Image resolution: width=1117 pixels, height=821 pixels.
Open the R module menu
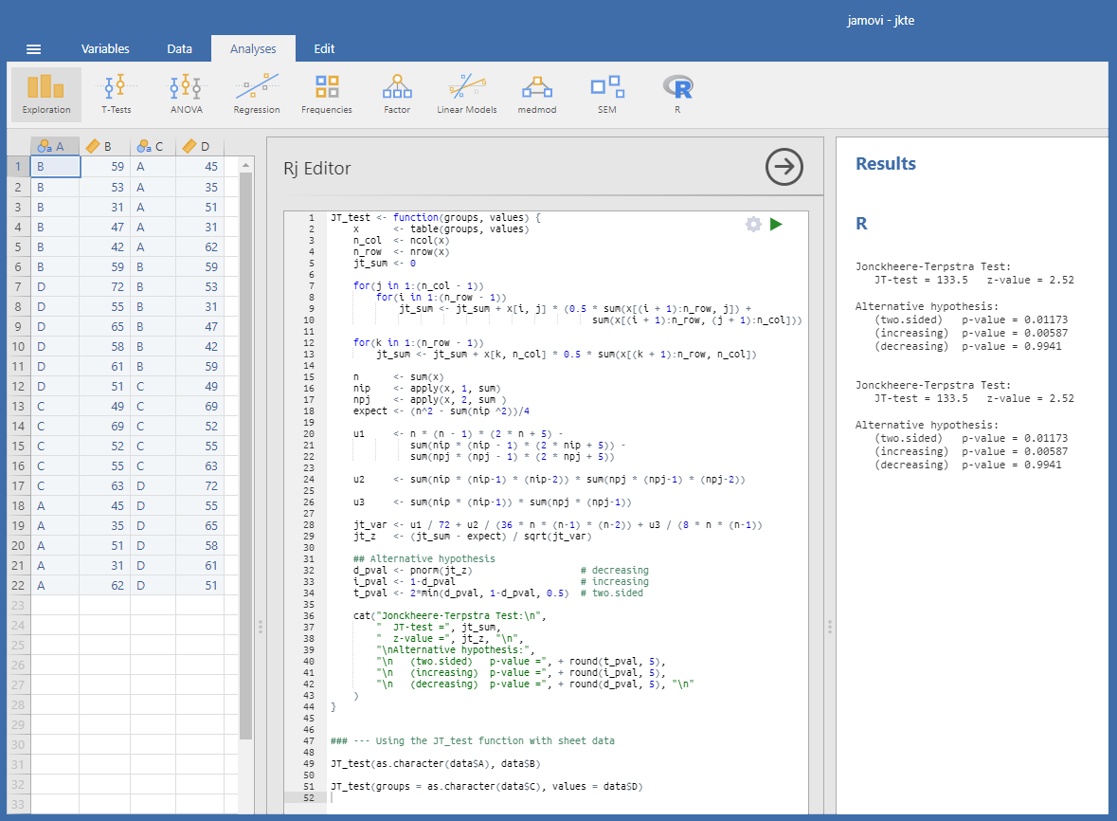677,95
